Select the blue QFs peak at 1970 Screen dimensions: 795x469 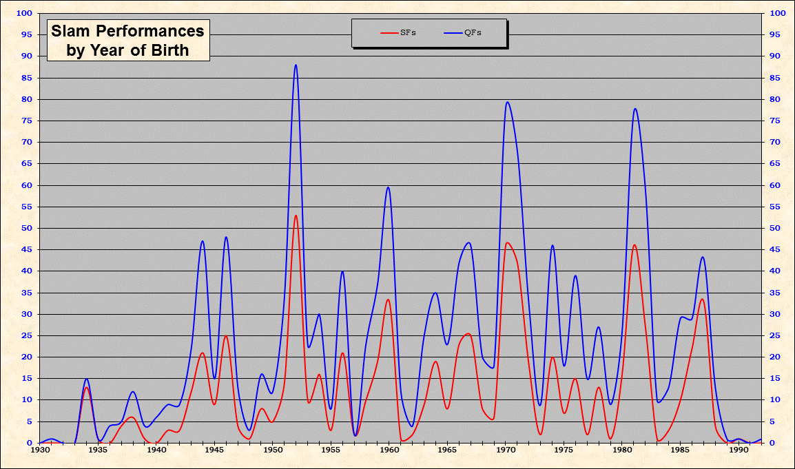pos(507,103)
